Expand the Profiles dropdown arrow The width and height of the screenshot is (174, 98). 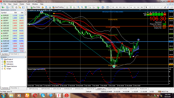click(x=9, y=7)
